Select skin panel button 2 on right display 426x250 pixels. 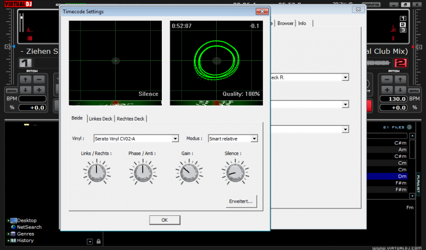403,24
